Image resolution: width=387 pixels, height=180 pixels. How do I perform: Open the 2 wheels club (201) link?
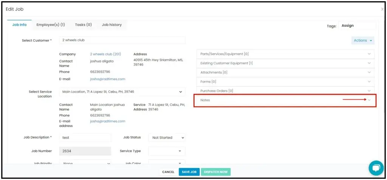click(105, 54)
